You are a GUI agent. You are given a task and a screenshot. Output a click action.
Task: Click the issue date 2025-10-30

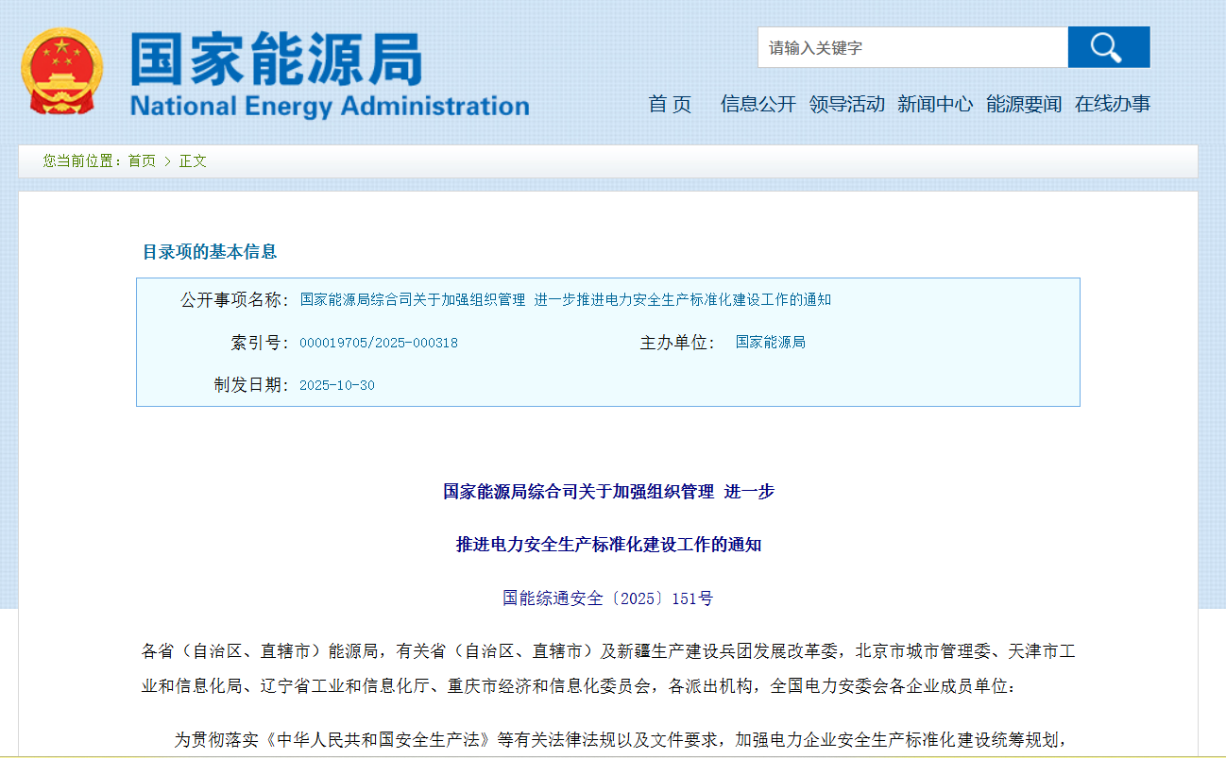tap(336, 385)
